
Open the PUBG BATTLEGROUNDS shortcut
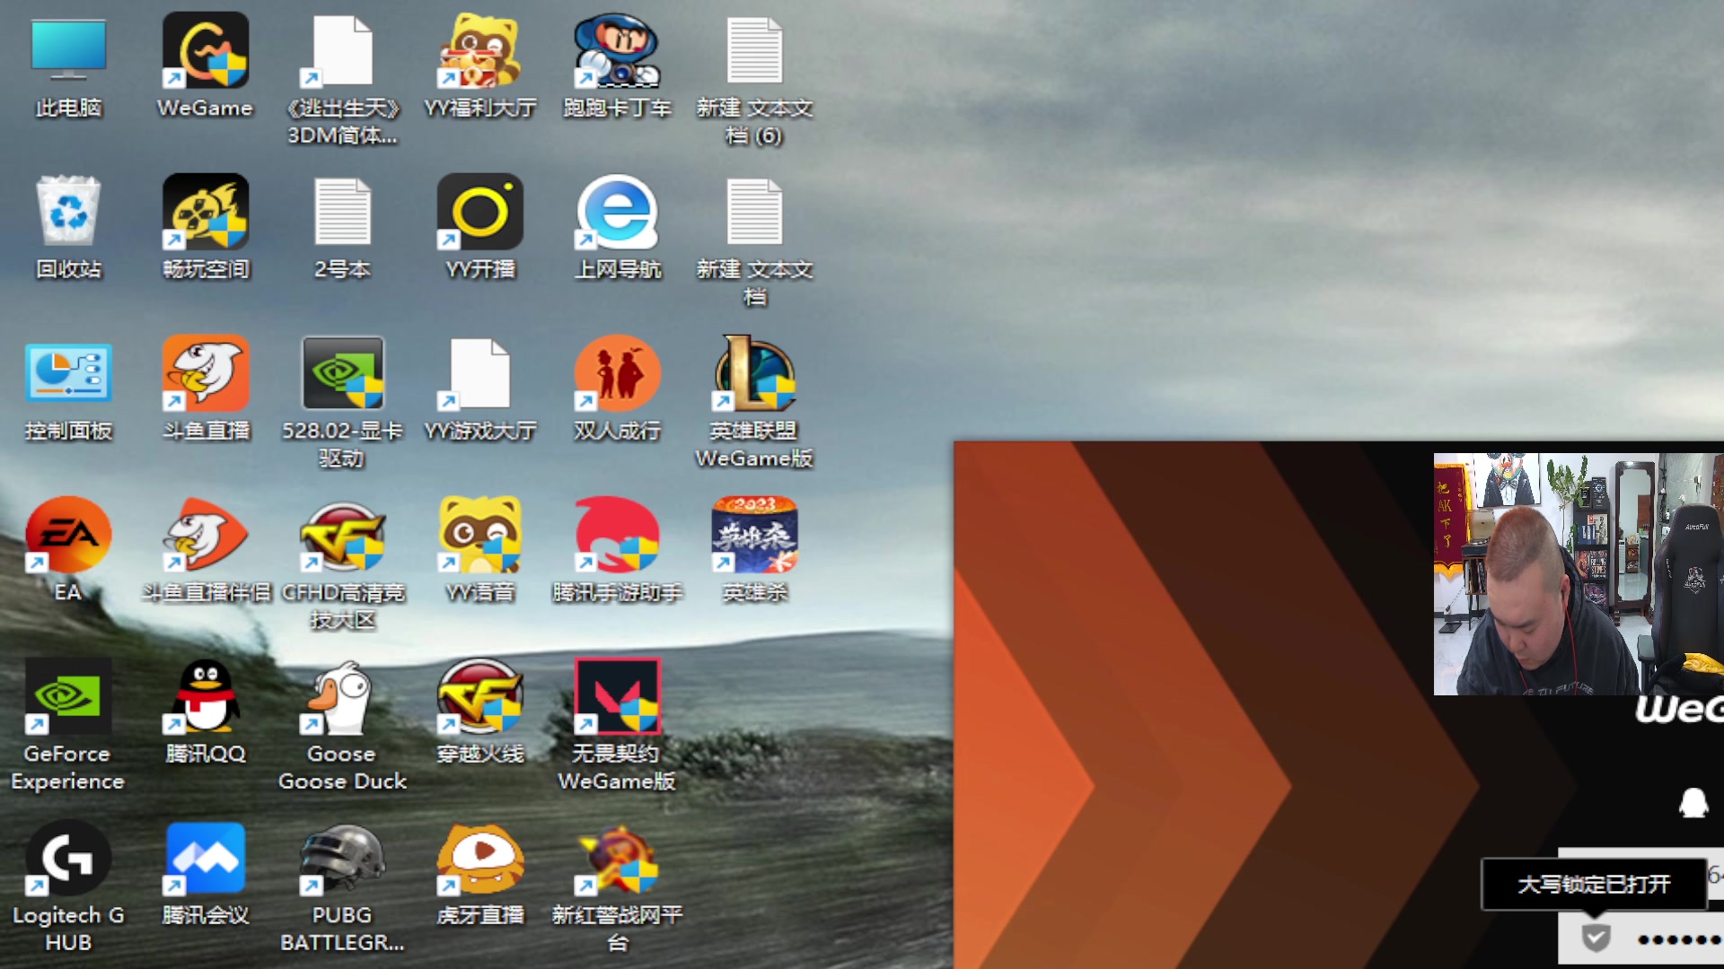tap(342, 859)
